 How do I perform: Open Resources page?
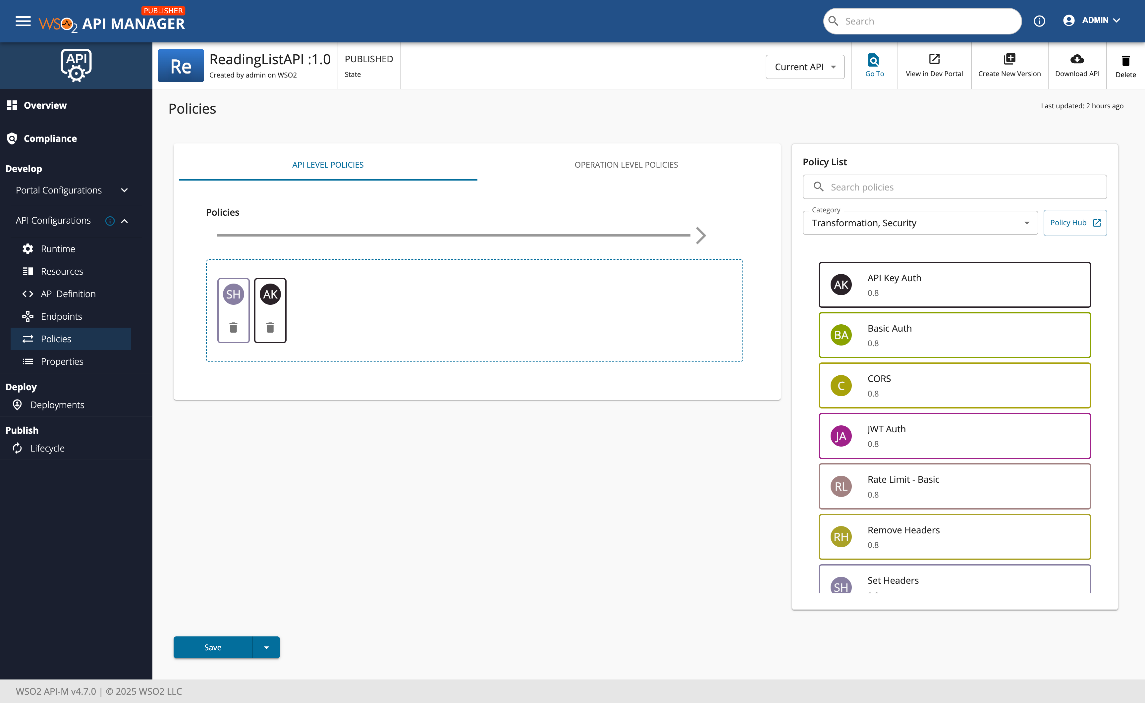tap(71, 271)
